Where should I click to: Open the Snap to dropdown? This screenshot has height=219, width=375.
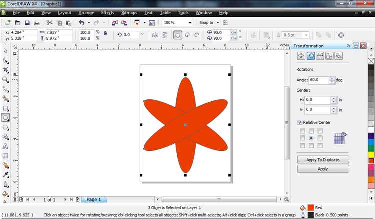pos(218,23)
